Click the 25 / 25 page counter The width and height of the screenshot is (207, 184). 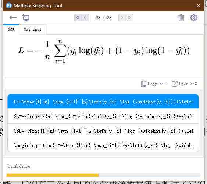pos(104,18)
